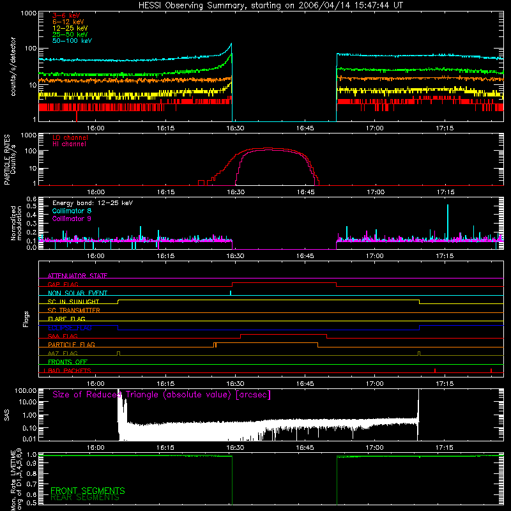
Task: Select the ECLIPSE FLAG label
Action: click(x=70, y=328)
